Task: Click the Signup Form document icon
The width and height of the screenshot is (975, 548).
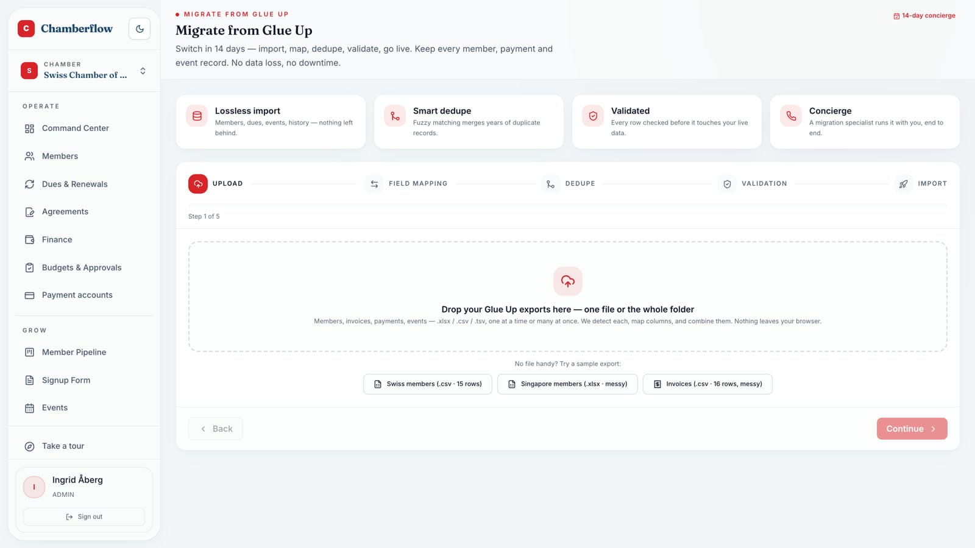Action: (29, 380)
